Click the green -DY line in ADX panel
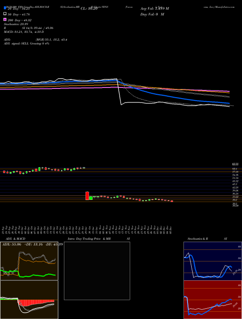242x319 pixels. point(32,275)
